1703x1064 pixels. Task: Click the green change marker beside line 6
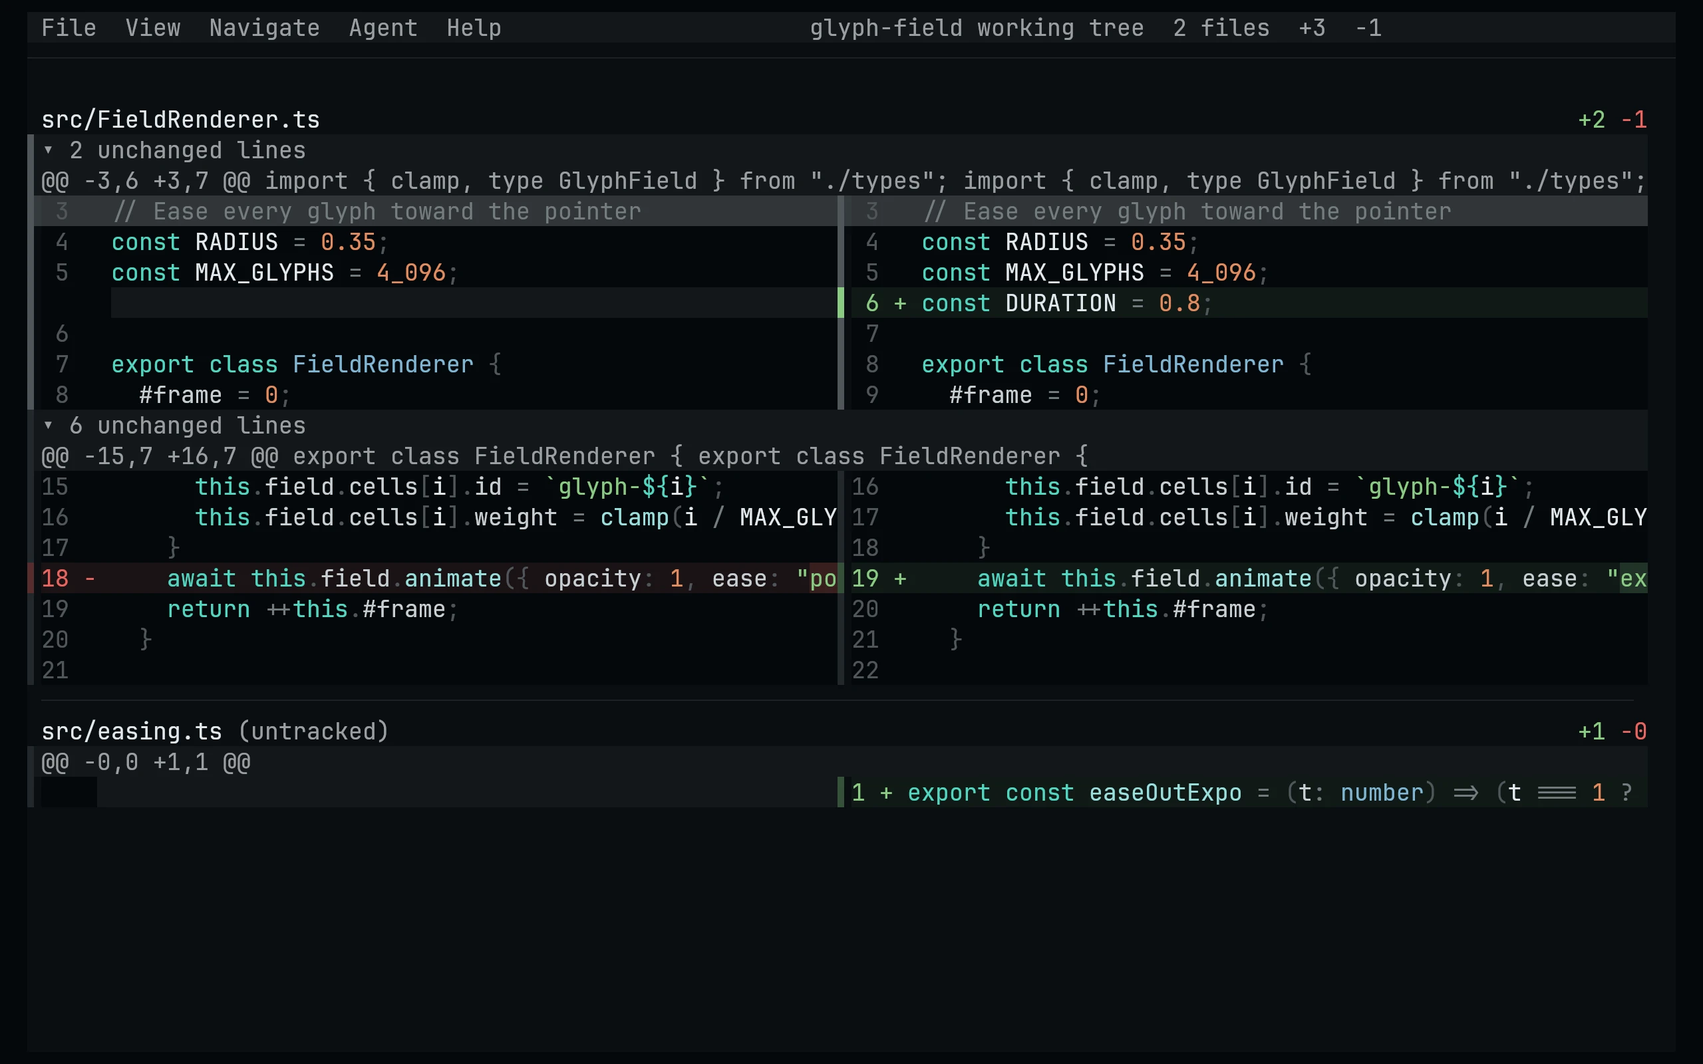coord(840,303)
